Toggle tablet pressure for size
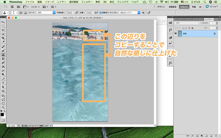 point(149,13)
